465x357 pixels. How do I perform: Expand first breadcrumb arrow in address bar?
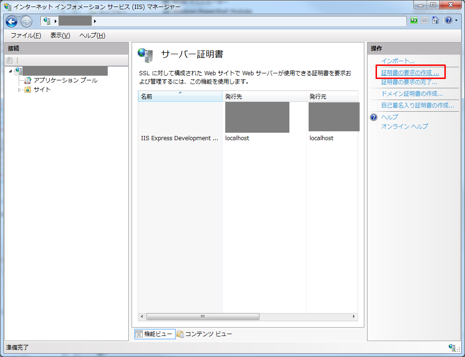pyautogui.click(x=55, y=21)
